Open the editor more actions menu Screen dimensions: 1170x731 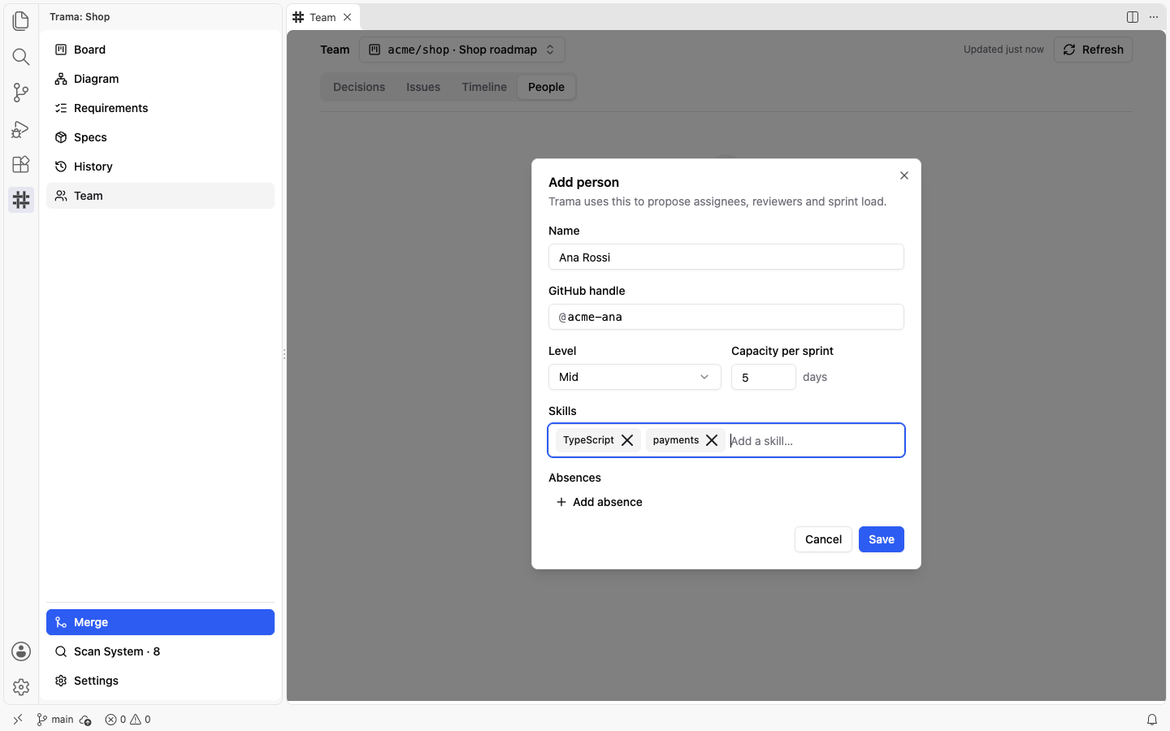(x=1154, y=17)
